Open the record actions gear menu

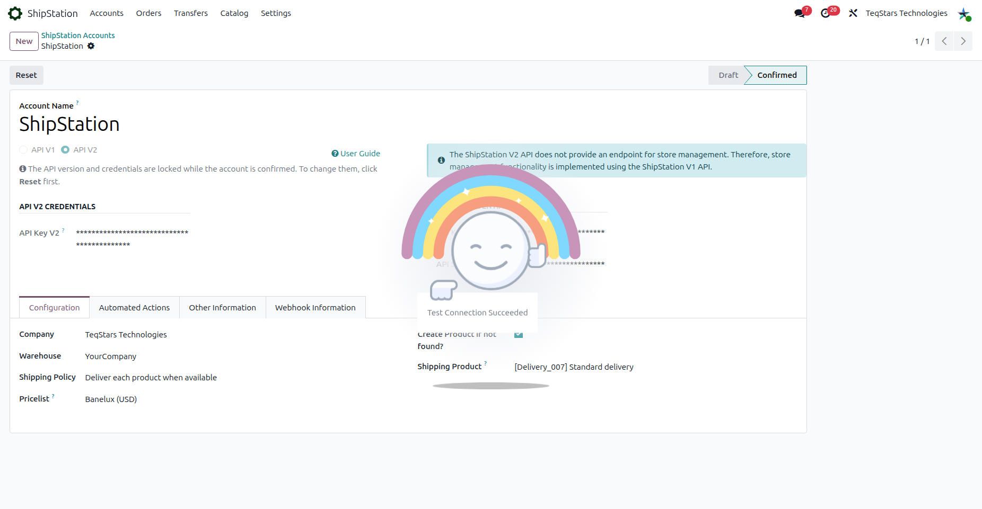91,46
